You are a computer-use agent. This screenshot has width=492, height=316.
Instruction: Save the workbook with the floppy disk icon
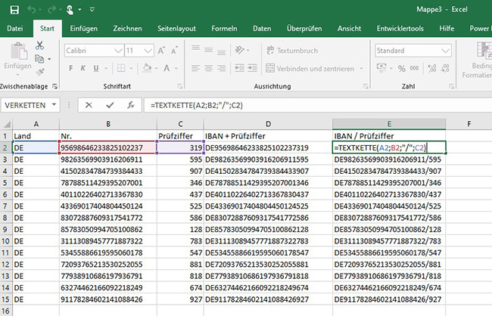click(14, 10)
